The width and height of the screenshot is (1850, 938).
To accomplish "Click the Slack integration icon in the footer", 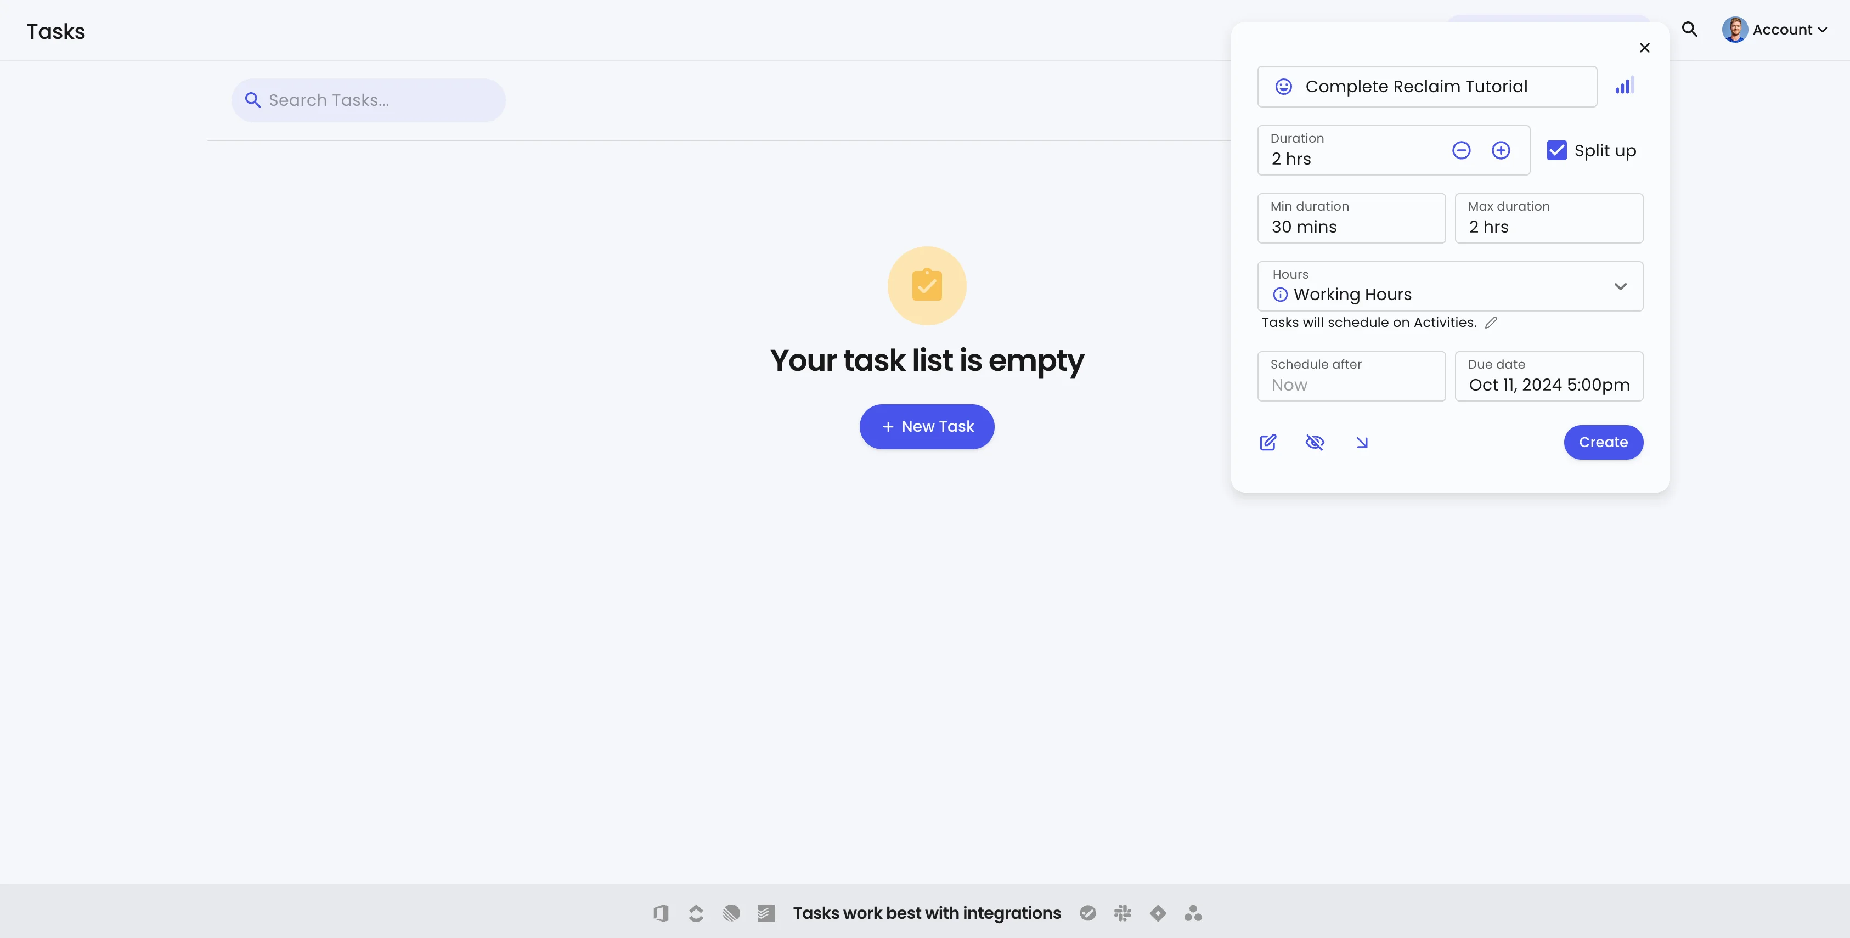I will tap(1123, 913).
